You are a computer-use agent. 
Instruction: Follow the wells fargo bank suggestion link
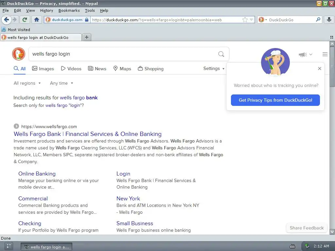click(79, 98)
